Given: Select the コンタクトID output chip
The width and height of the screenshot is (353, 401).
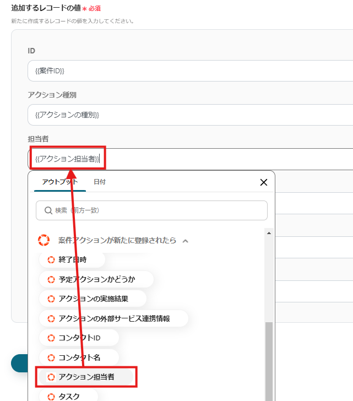Looking at the screenshot, I should [x=79, y=338].
